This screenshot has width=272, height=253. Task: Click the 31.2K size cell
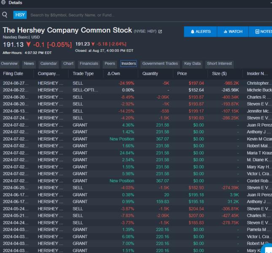pyautogui.click(x=233, y=202)
